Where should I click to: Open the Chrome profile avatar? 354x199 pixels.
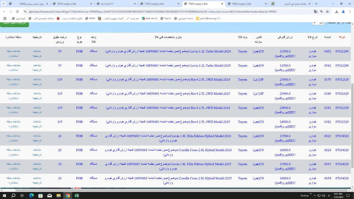coord(343,12)
